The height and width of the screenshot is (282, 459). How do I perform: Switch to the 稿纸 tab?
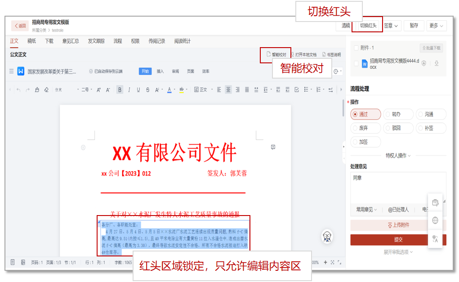tap(31, 41)
